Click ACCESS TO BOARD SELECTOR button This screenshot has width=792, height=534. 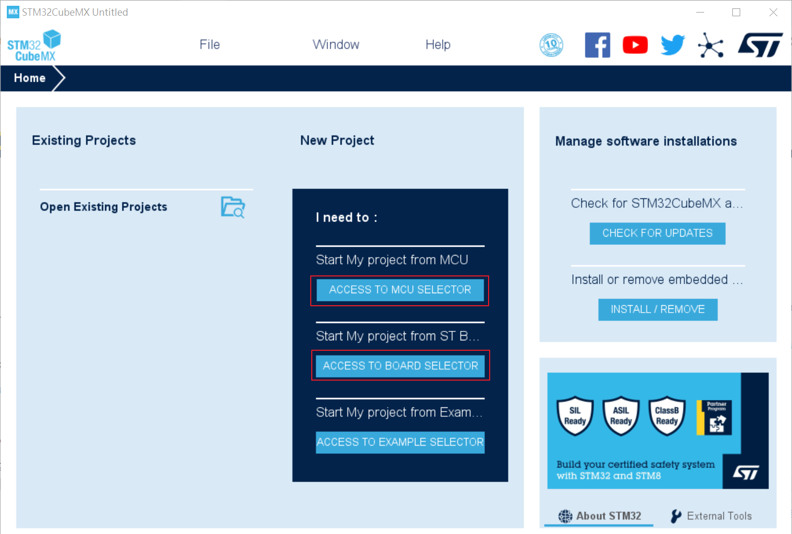[x=400, y=366]
